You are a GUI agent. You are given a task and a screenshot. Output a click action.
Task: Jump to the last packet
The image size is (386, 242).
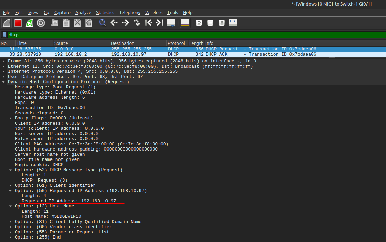[159, 23]
